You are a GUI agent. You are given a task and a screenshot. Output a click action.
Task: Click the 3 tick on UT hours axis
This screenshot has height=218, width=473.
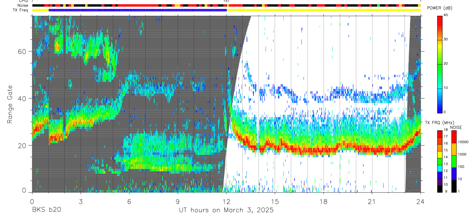(x=81, y=201)
